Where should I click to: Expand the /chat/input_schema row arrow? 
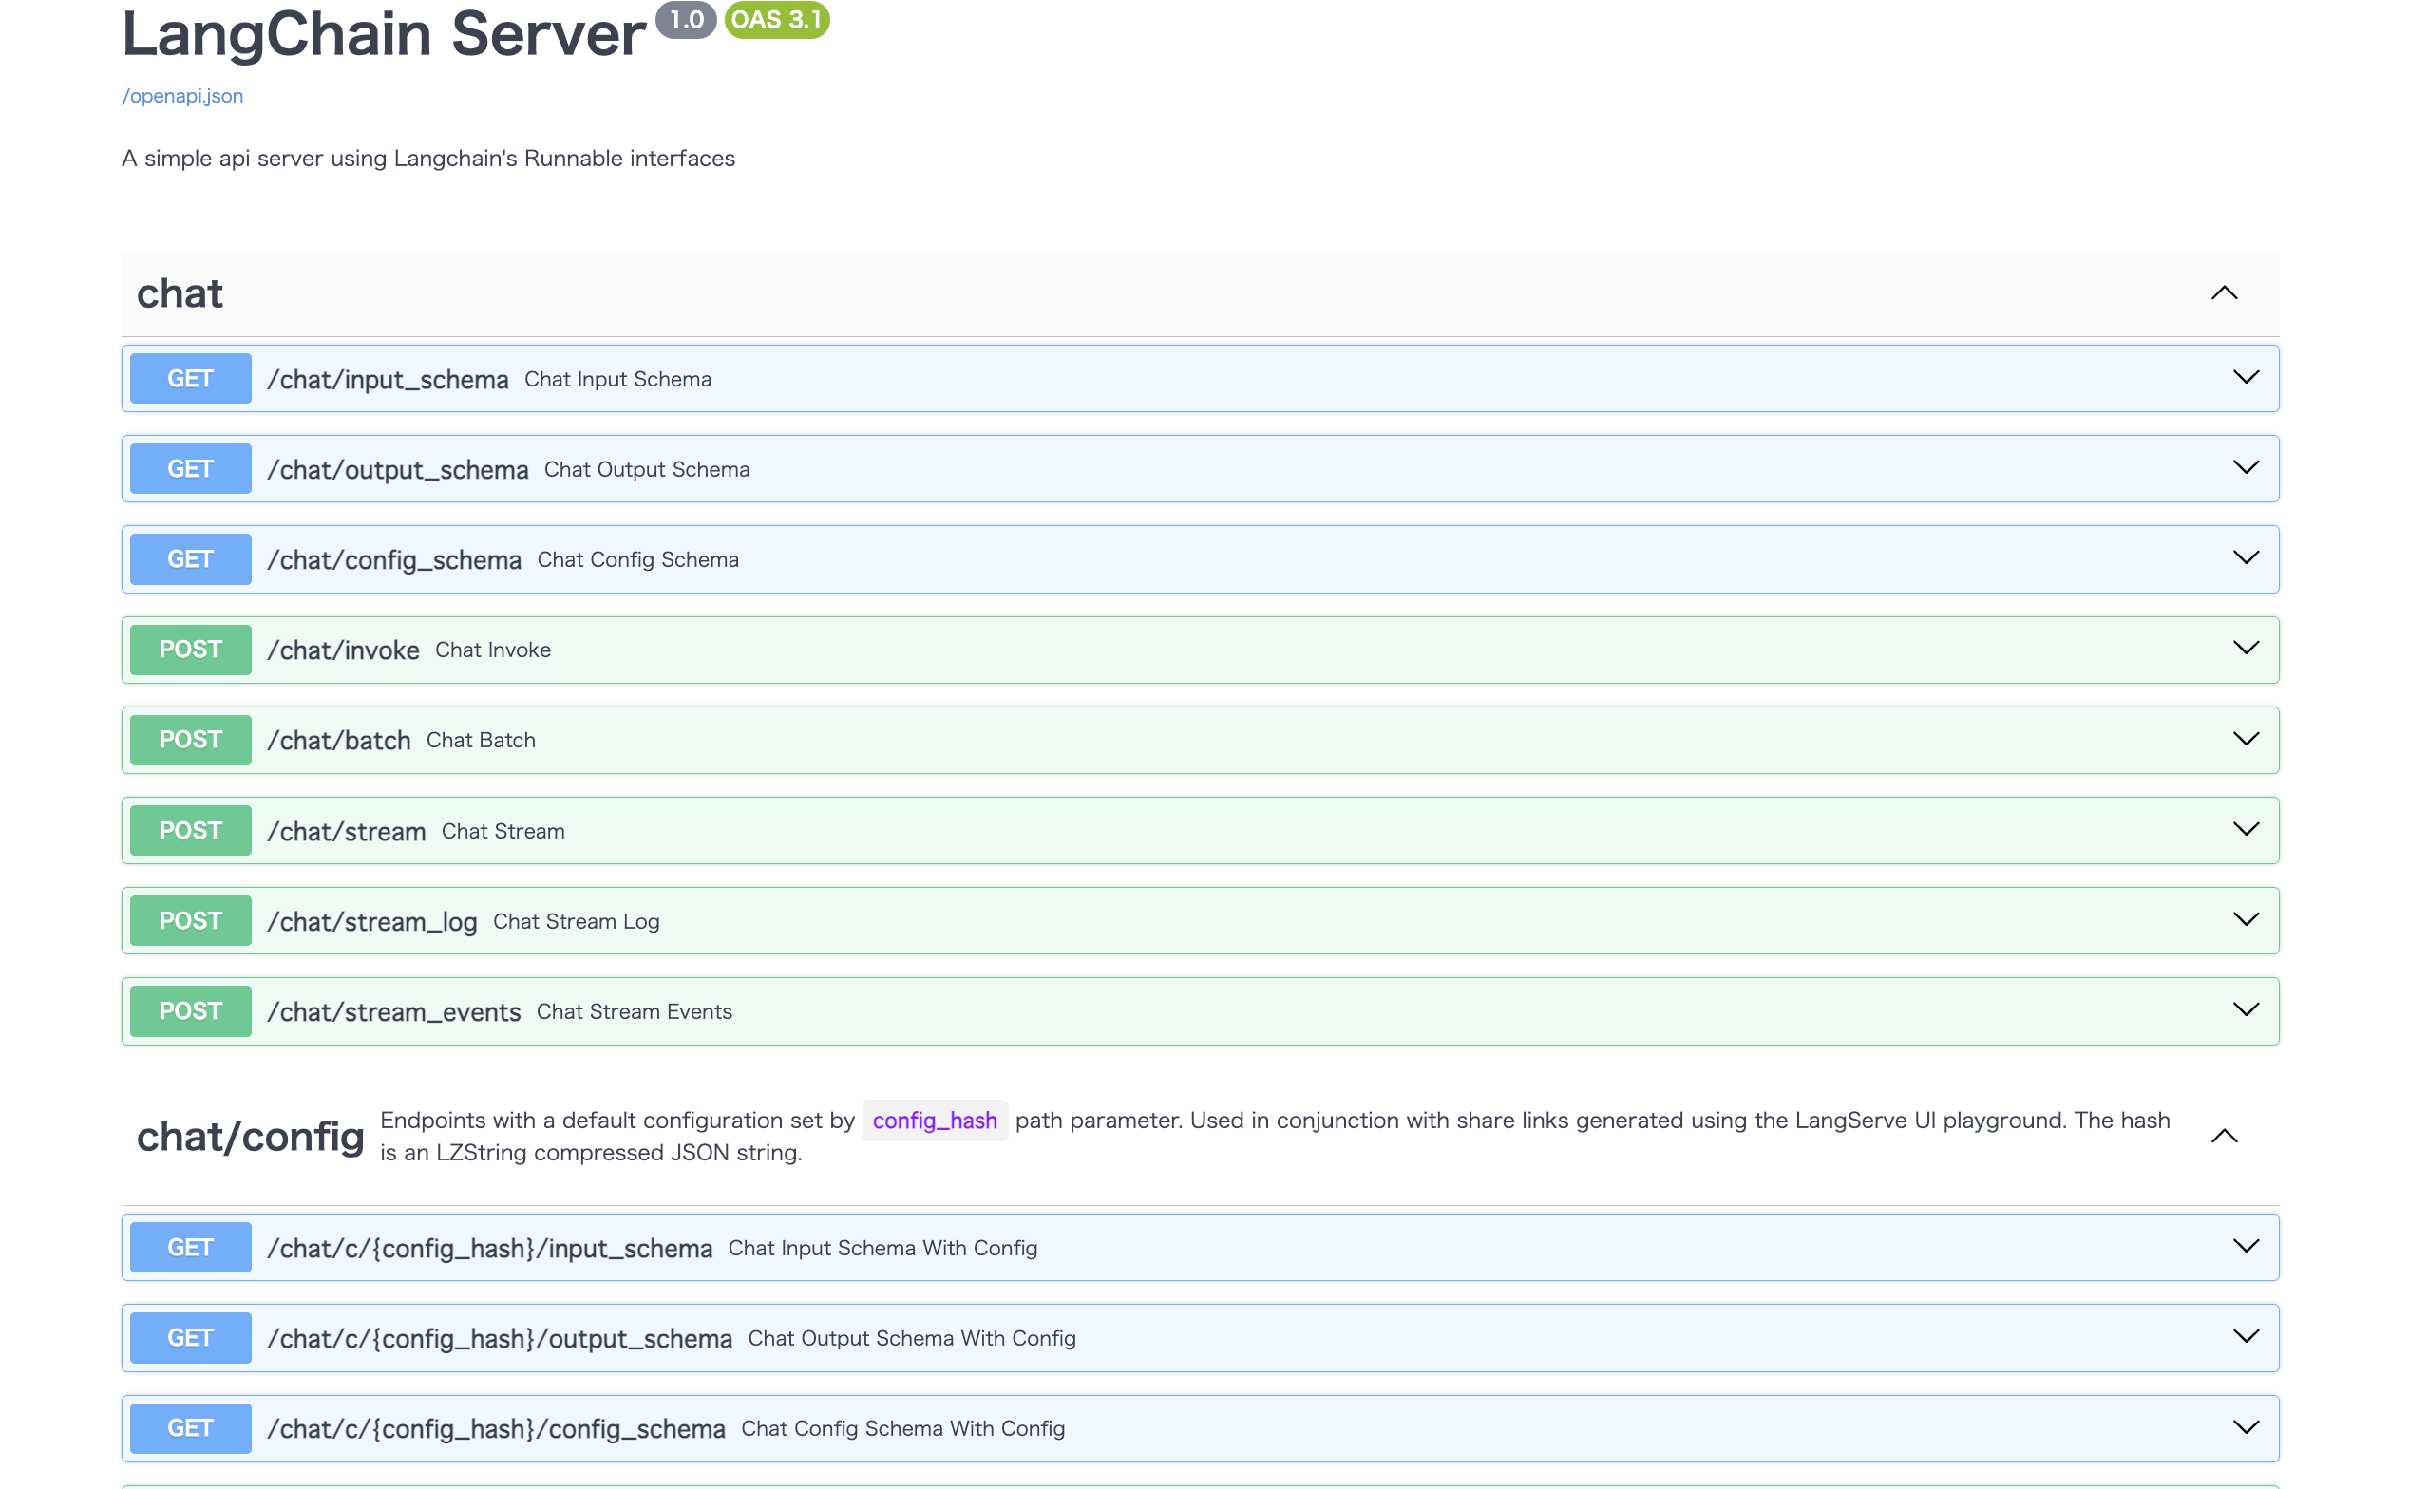click(2245, 378)
